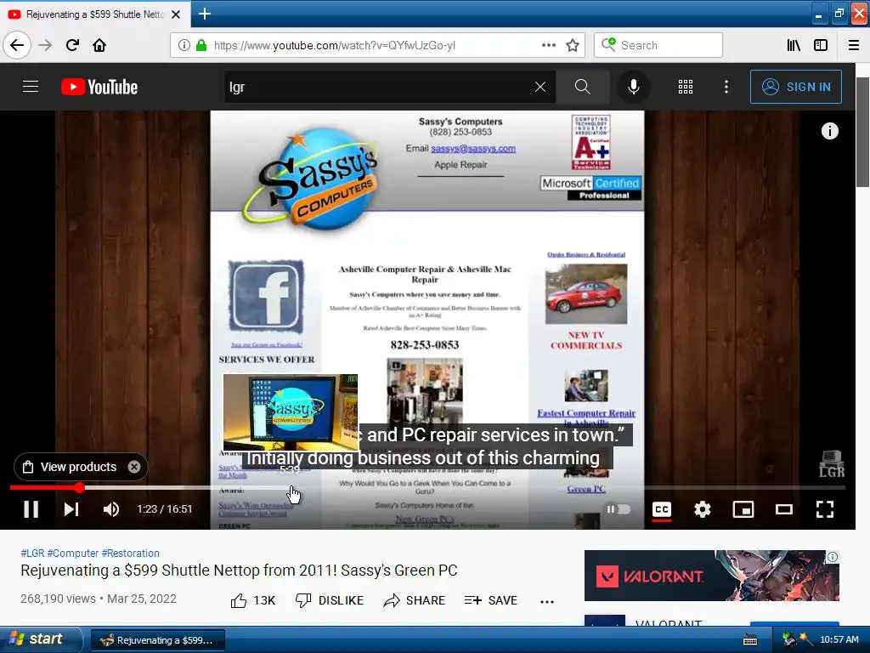Enable miniplayer mode
The image size is (870, 653).
coord(743,509)
